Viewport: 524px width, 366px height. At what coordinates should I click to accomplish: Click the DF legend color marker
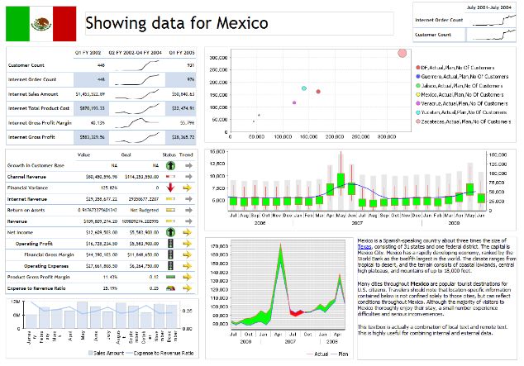417,68
